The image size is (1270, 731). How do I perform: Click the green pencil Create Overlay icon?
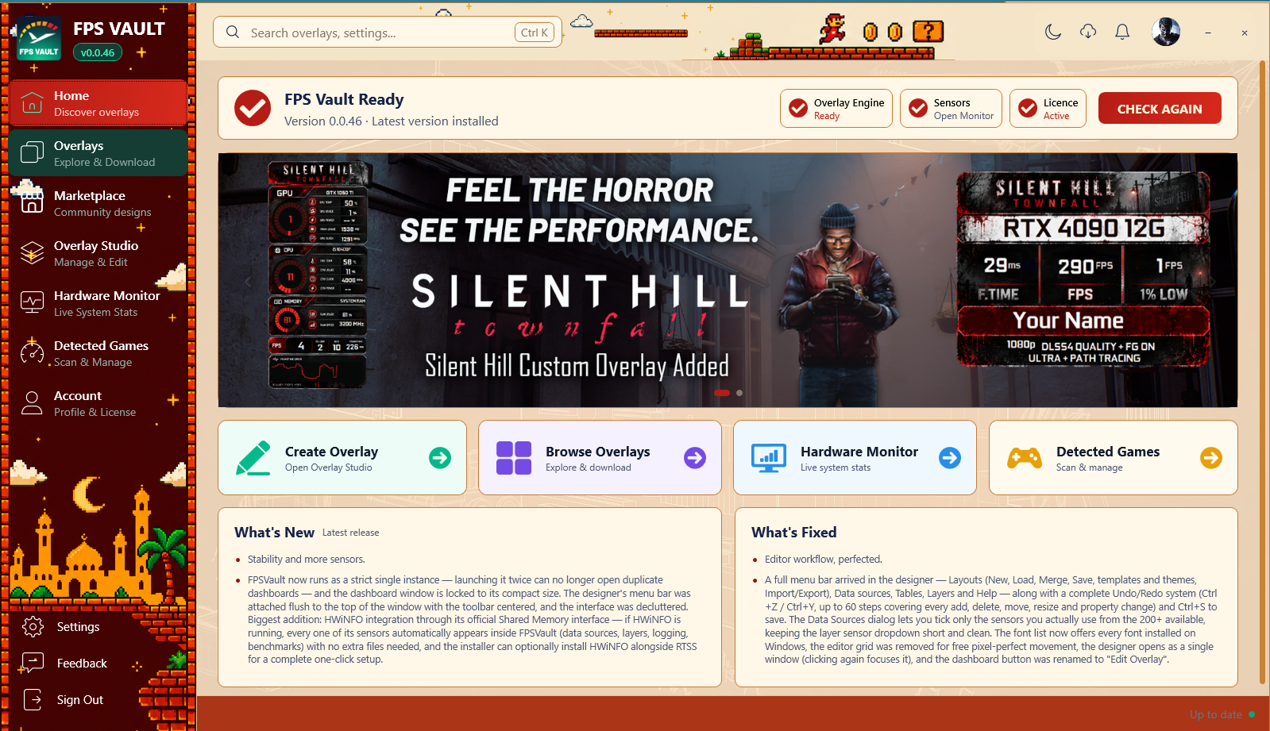(253, 458)
